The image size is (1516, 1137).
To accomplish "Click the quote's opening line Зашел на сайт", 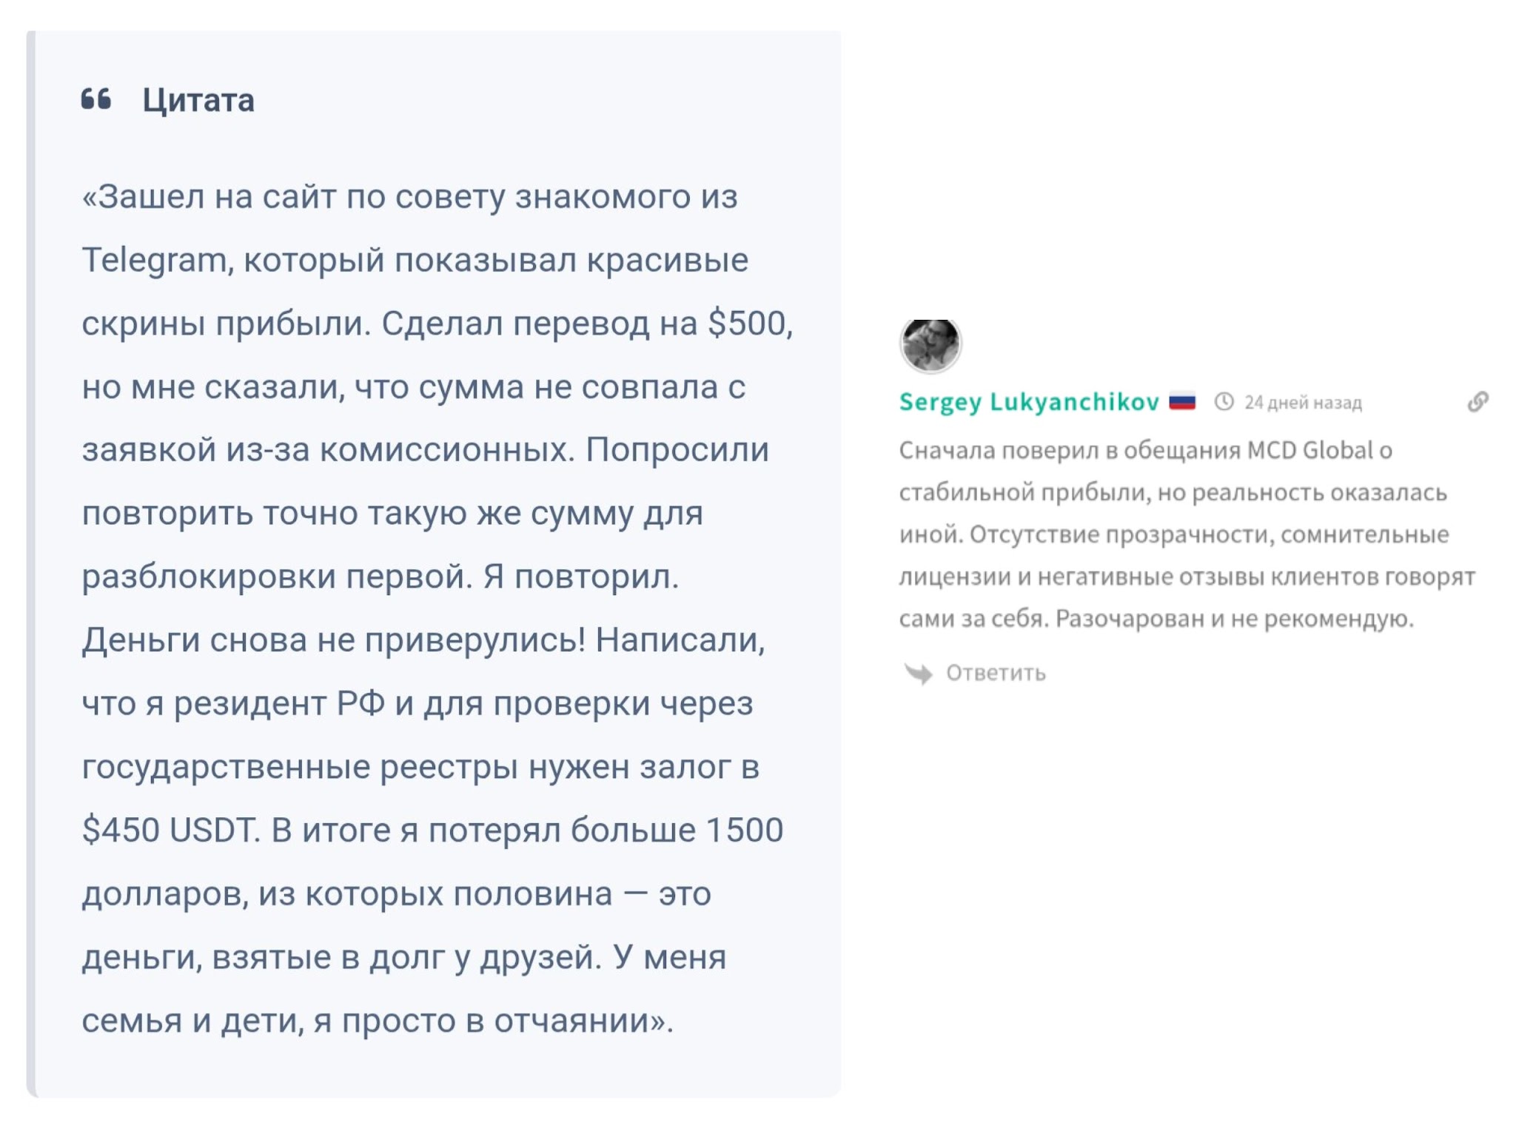I will coord(214,197).
